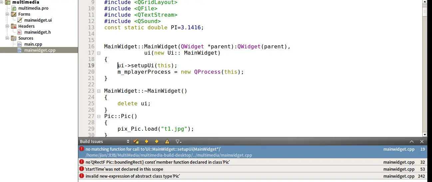
Task: Fold code block at line 17
Action: (x=99, y=53)
